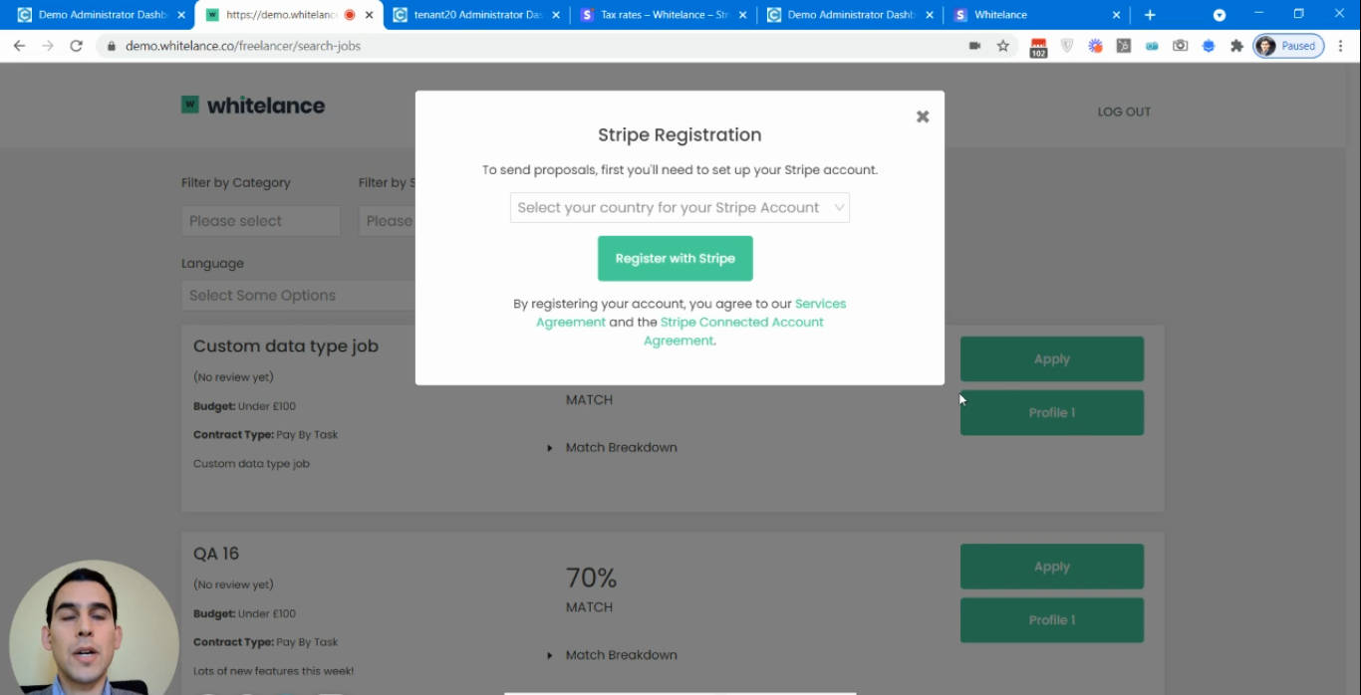
Task: Click the address bar URL
Action: click(243, 46)
